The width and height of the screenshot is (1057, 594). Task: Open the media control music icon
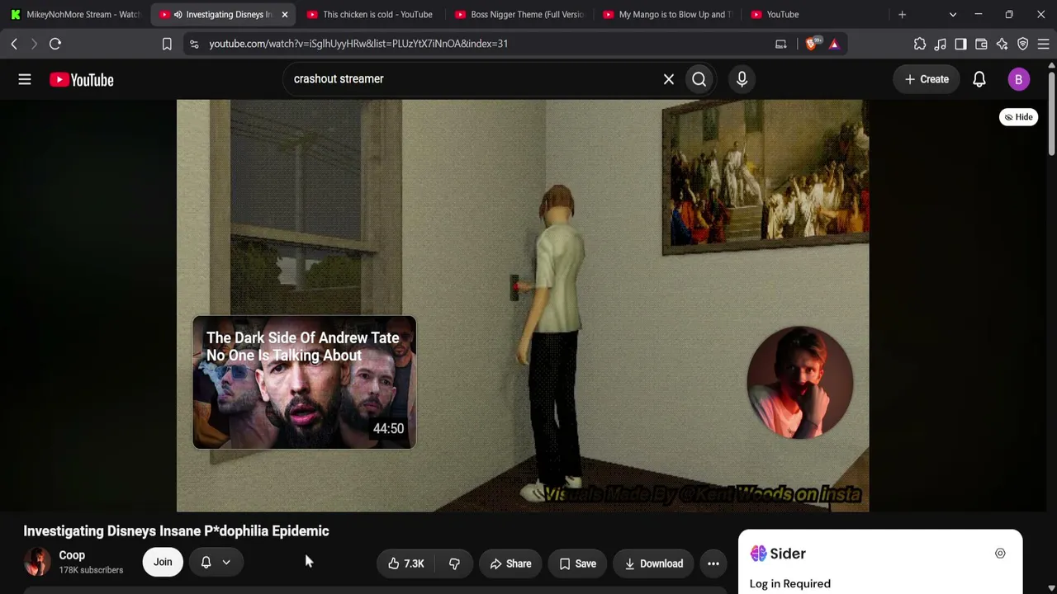pos(941,44)
